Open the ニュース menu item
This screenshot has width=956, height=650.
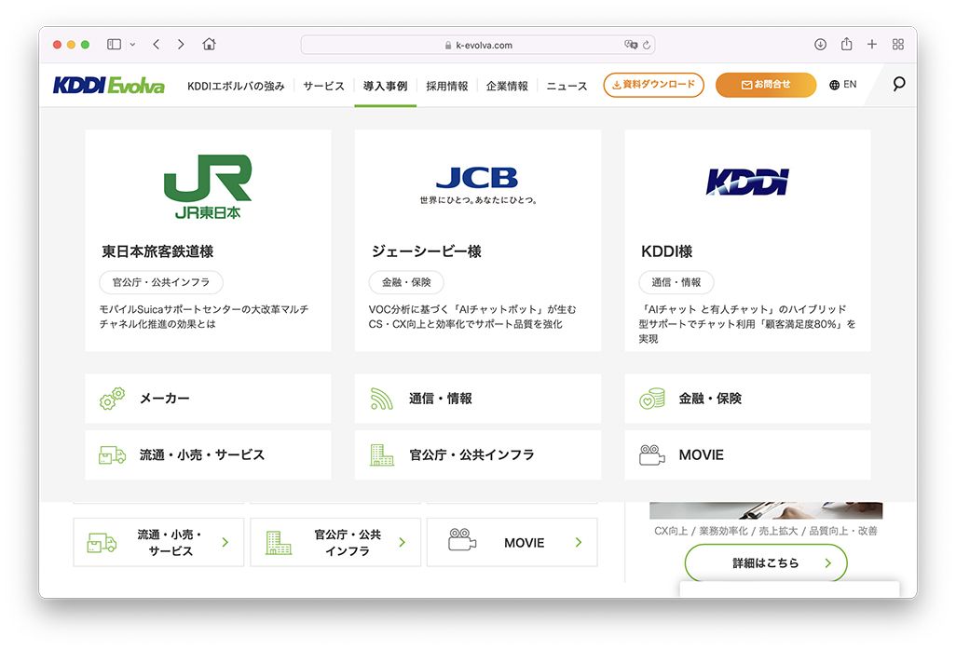click(567, 86)
